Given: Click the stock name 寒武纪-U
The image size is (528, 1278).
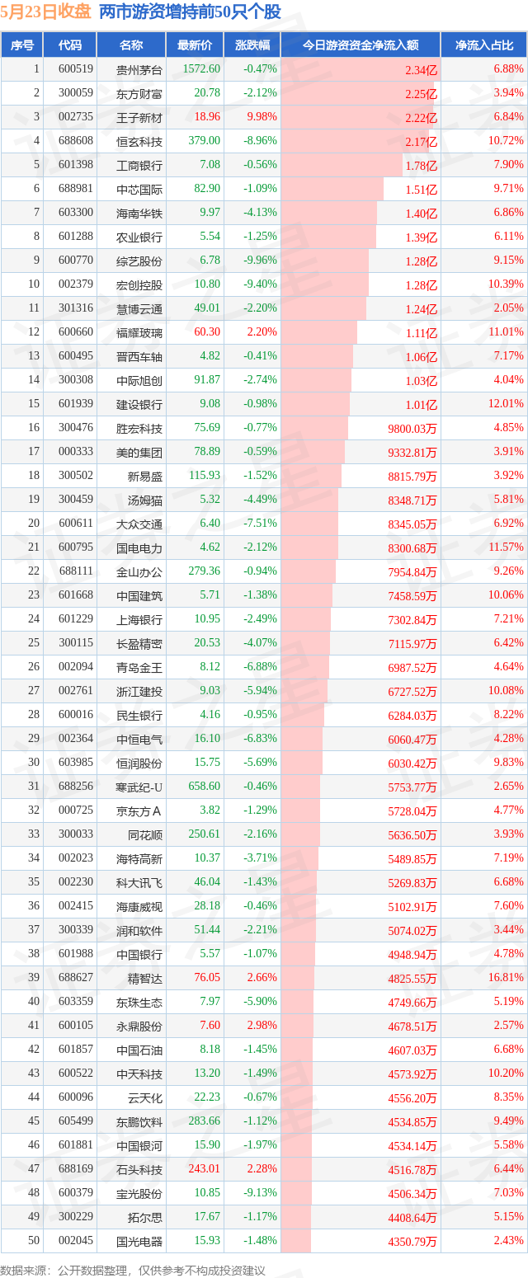Looking at the screenshot, I should point(139,787).
